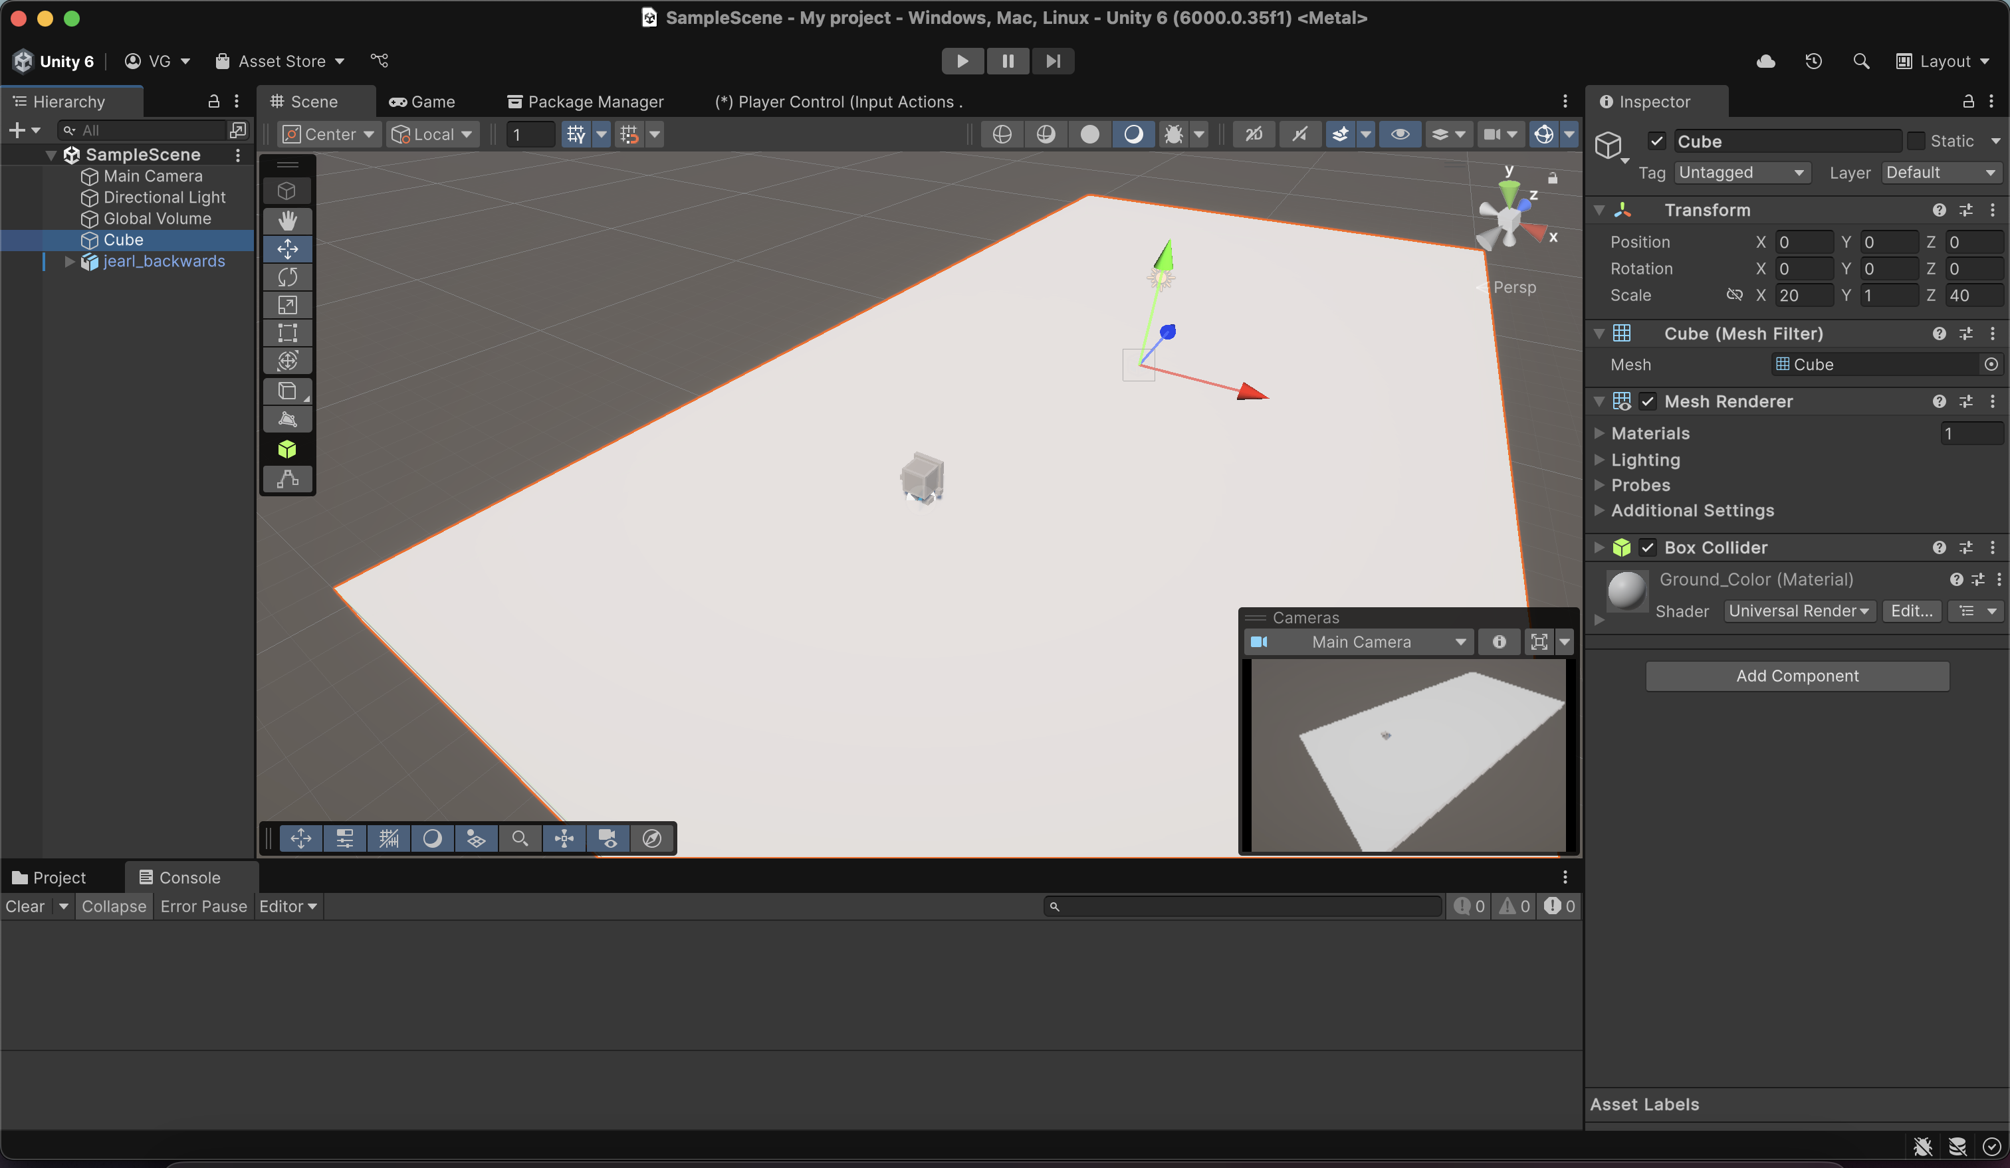
Task: Open Hierarchy search in new window icon
Action: (238, 129)
